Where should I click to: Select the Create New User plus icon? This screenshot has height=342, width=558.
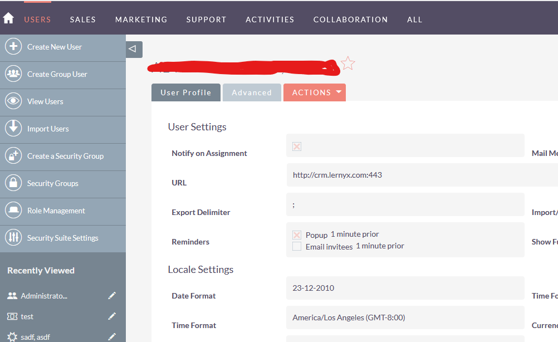coord(13,47)
